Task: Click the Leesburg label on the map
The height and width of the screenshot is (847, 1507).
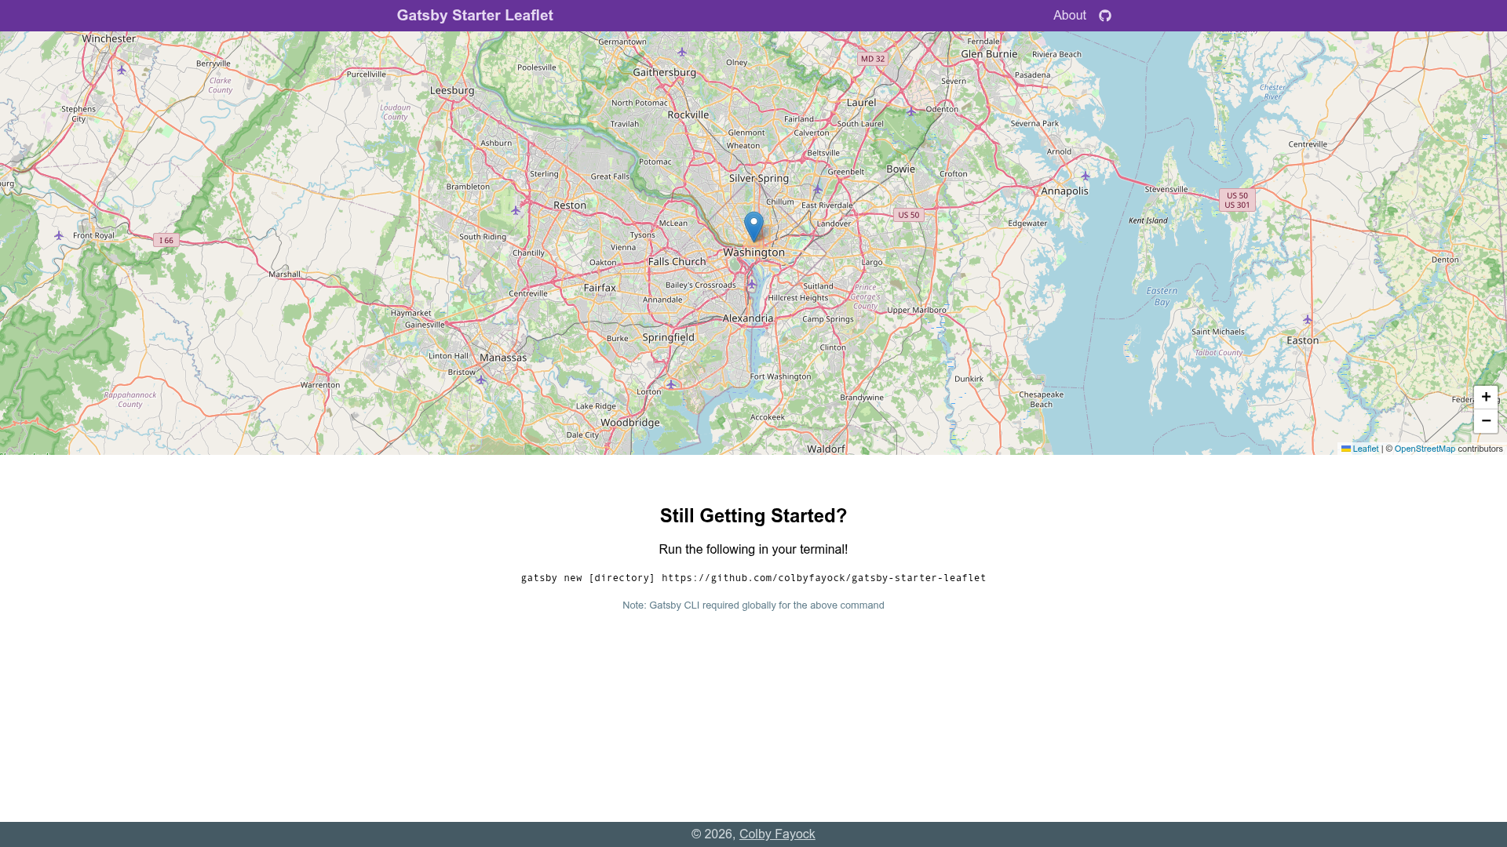Action: point(452,91)
